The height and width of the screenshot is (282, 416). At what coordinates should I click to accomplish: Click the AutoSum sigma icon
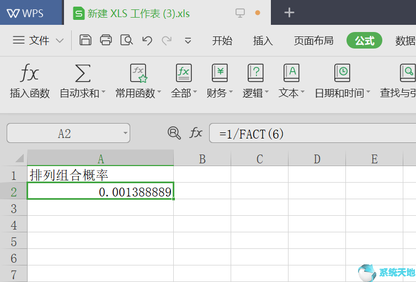tap(83, 73)
